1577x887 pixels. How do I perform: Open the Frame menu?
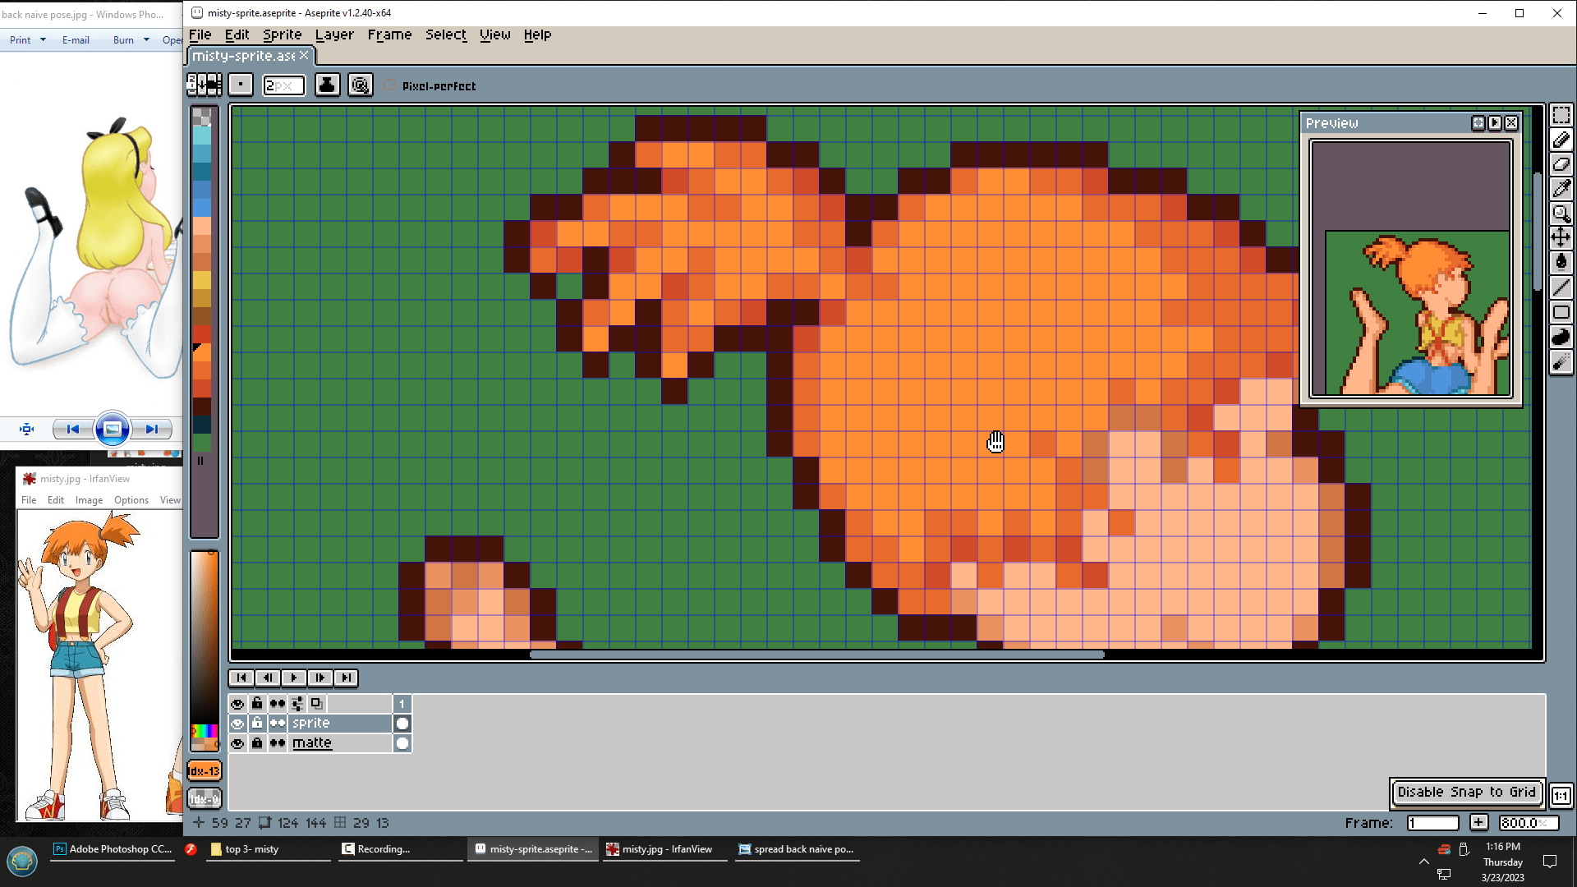pyautogui.click(x=389, y=34)
